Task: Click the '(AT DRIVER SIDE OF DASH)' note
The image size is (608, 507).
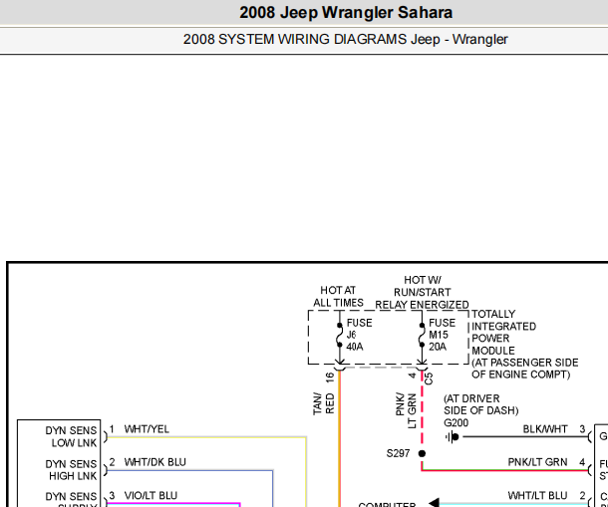Action: point(480,404)
